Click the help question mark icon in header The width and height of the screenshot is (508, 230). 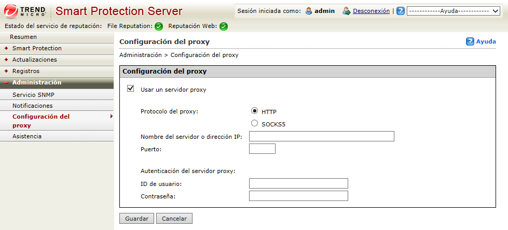coord(401,11)
